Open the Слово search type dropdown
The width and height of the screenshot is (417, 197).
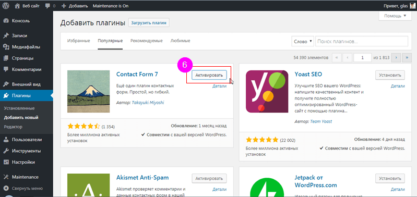tap(303, 41)
